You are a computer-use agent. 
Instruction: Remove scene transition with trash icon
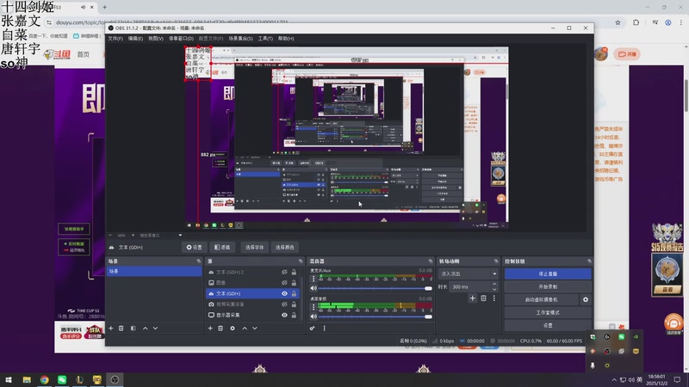point(483,298)
